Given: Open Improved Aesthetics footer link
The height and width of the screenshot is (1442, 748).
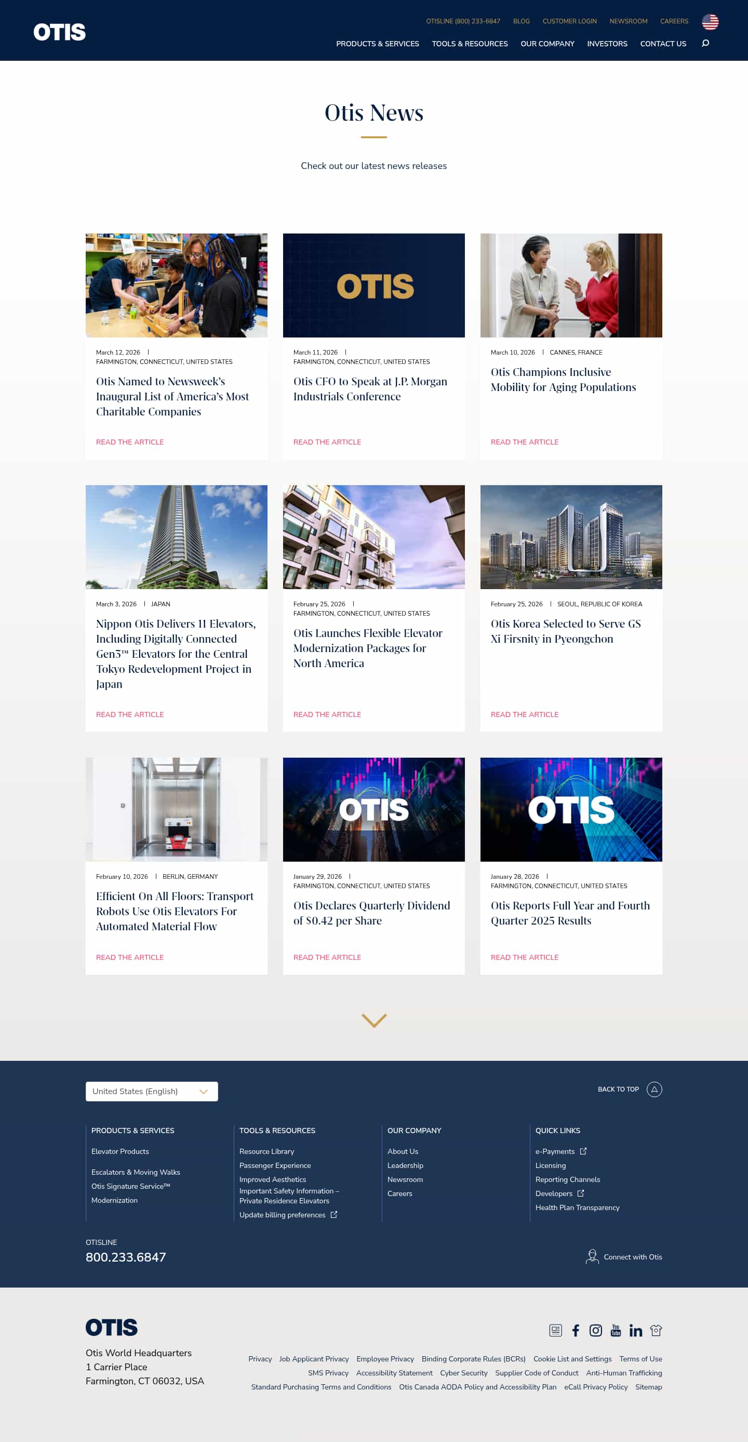Looking at the screenshot, I should point(273,1179).
